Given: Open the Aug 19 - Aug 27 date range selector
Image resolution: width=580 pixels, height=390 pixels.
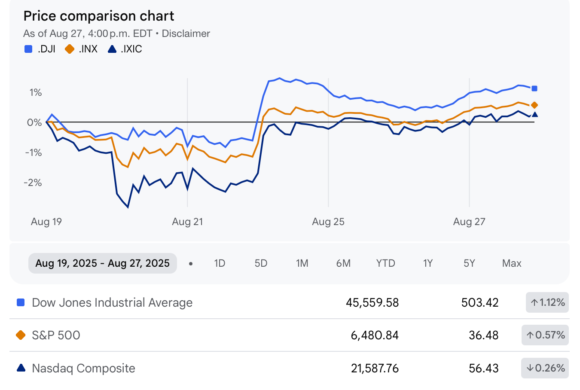Looking at the screenshot, I should click(x=102, y=263).
